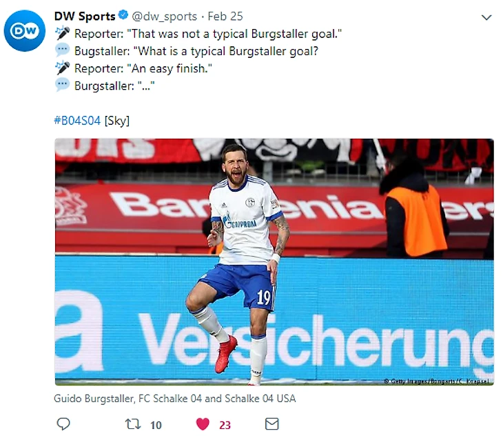Click the Guido Burgstaller photo caption
This screenshot has width=503, height=438.
[175, 399]
